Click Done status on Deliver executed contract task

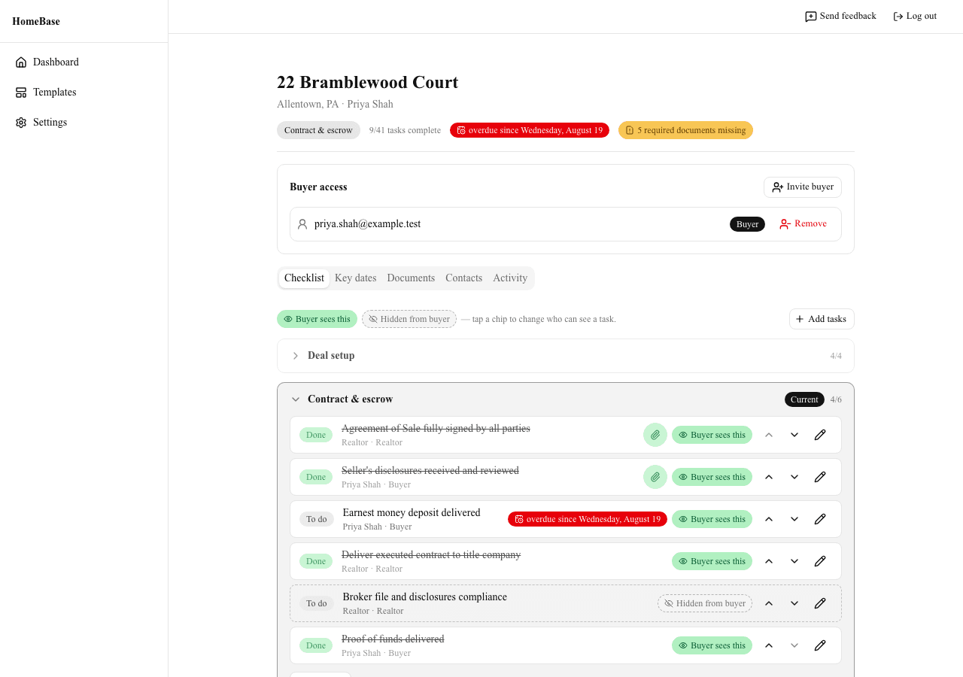(x=316, y=561)
